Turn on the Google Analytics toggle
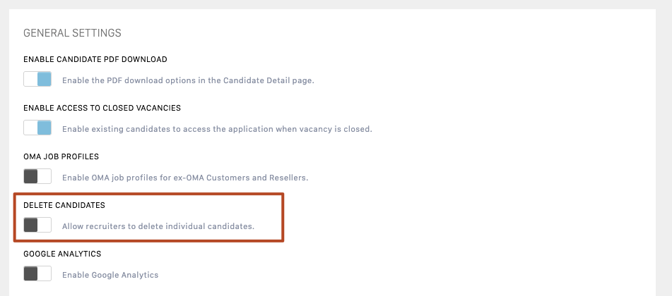 click(37, 274)
